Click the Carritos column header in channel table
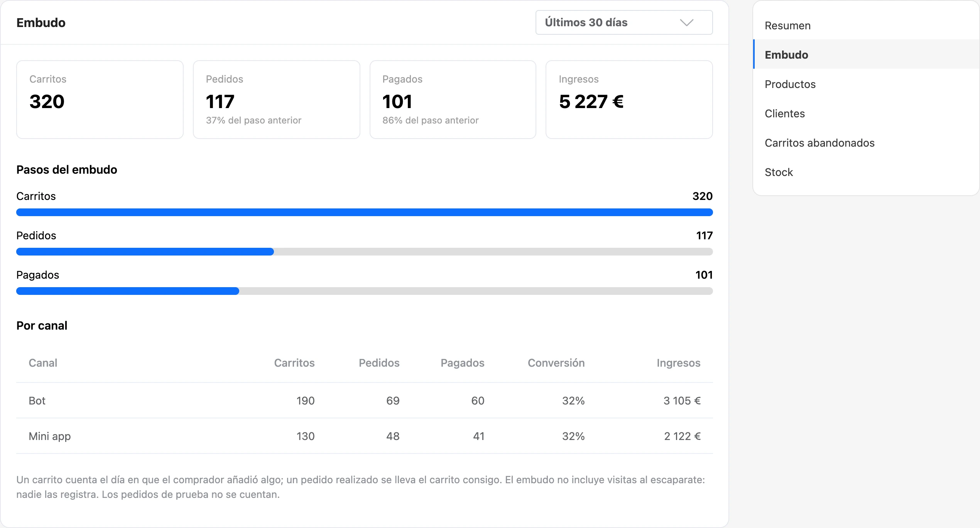Viewport: 980px width, 528px height. [294, 363]
